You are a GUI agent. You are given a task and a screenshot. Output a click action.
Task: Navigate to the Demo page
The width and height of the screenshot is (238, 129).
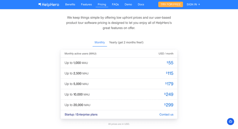tap(128, 4)
